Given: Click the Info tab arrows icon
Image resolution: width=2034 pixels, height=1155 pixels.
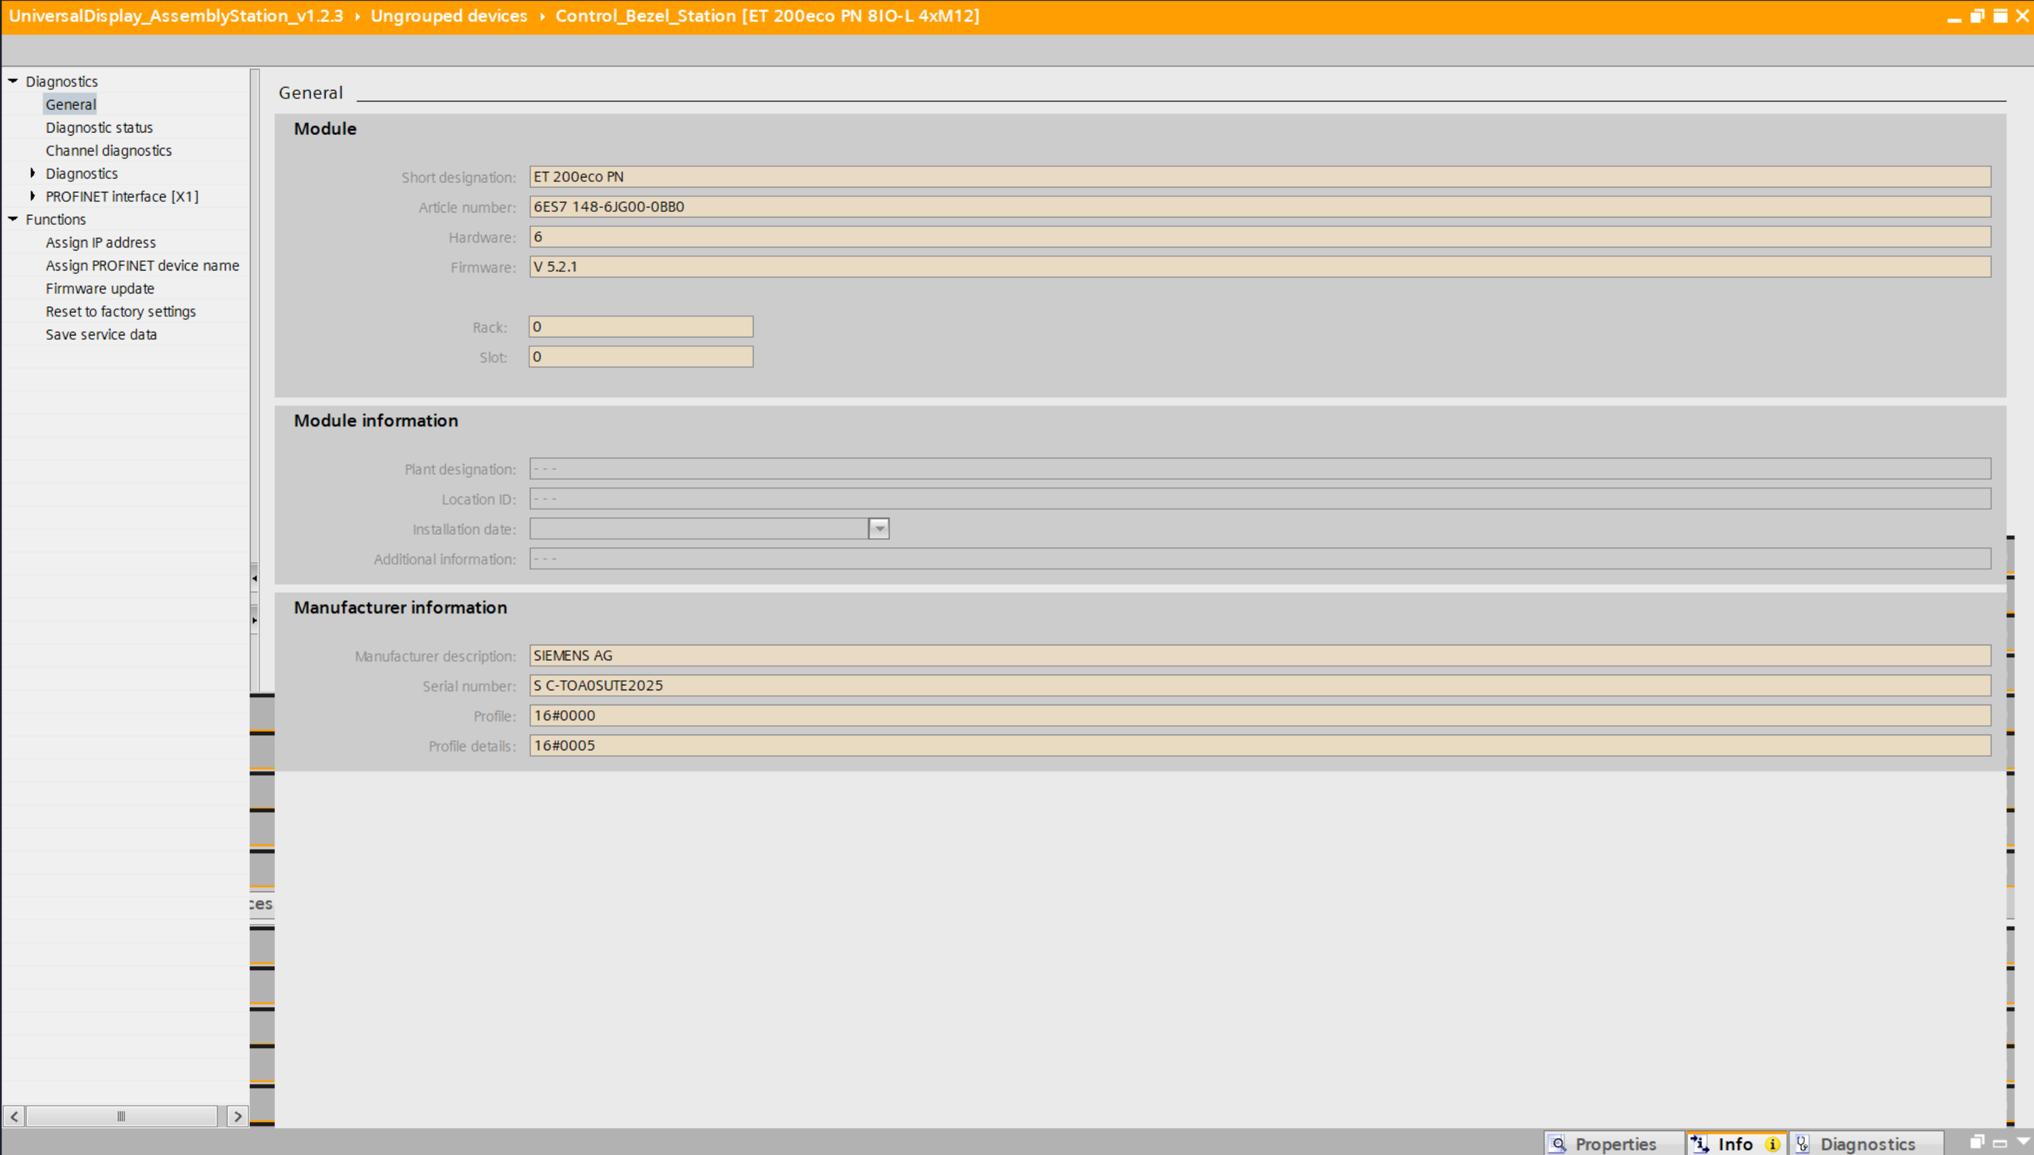Looking at the screenshot, I should tap(1699, 1143).
